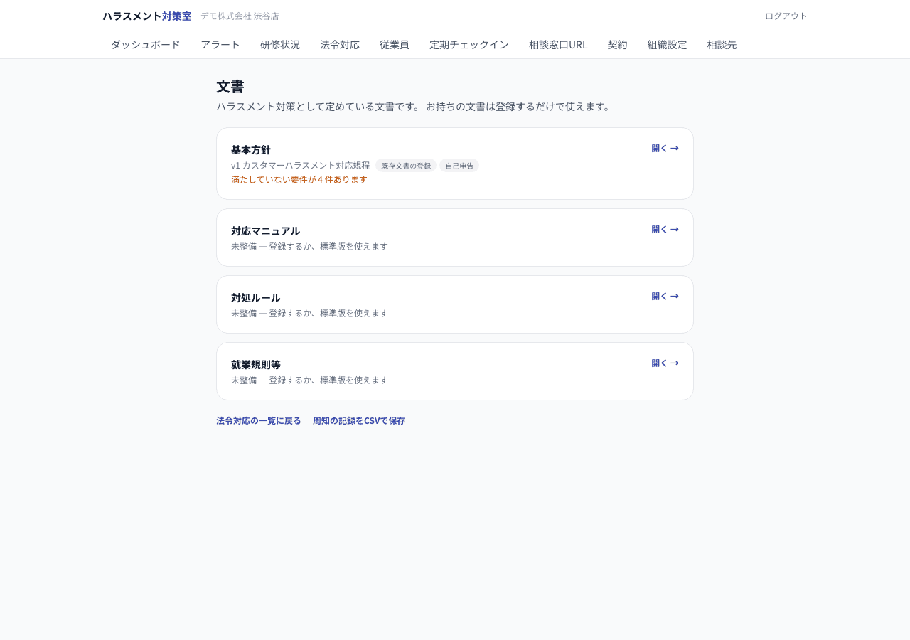Click the 満たしていない要件が4件あります warning
The height and width of the screenshot is (640, 910).
click(x=299, y=179)
